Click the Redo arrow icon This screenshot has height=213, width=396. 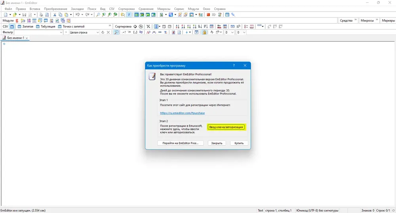point(88,15)
